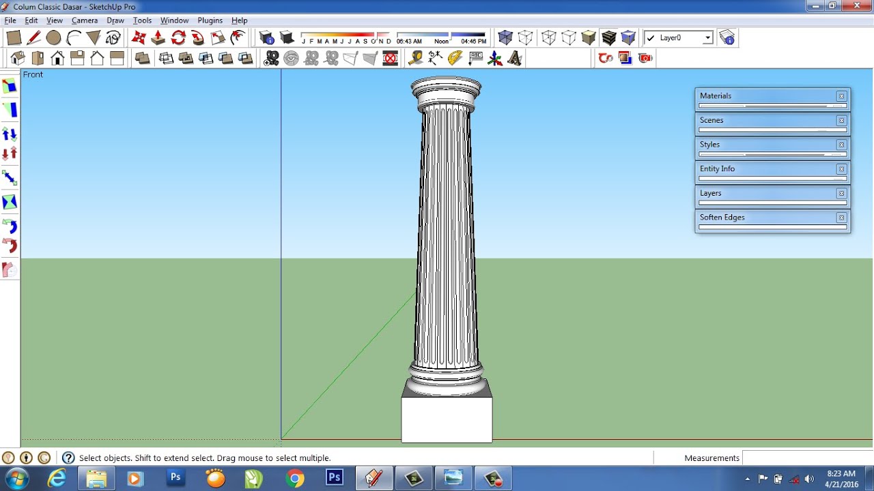Select the Intersect solid tool
This screenshot has width=874, height=491.
click(166, 59)
